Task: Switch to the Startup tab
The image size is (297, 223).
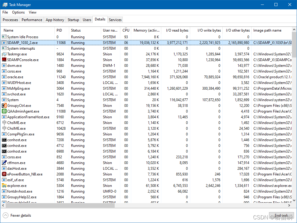Action: tap(73, 20)
